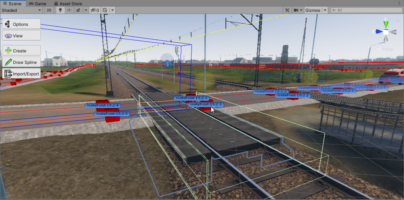Select the routePoint 19.3 0 label

112,114
